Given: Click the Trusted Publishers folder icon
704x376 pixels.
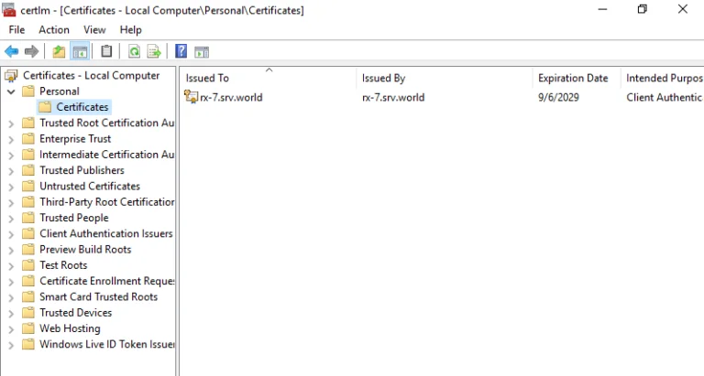Looking at the screenshot, I should (28, 170).
